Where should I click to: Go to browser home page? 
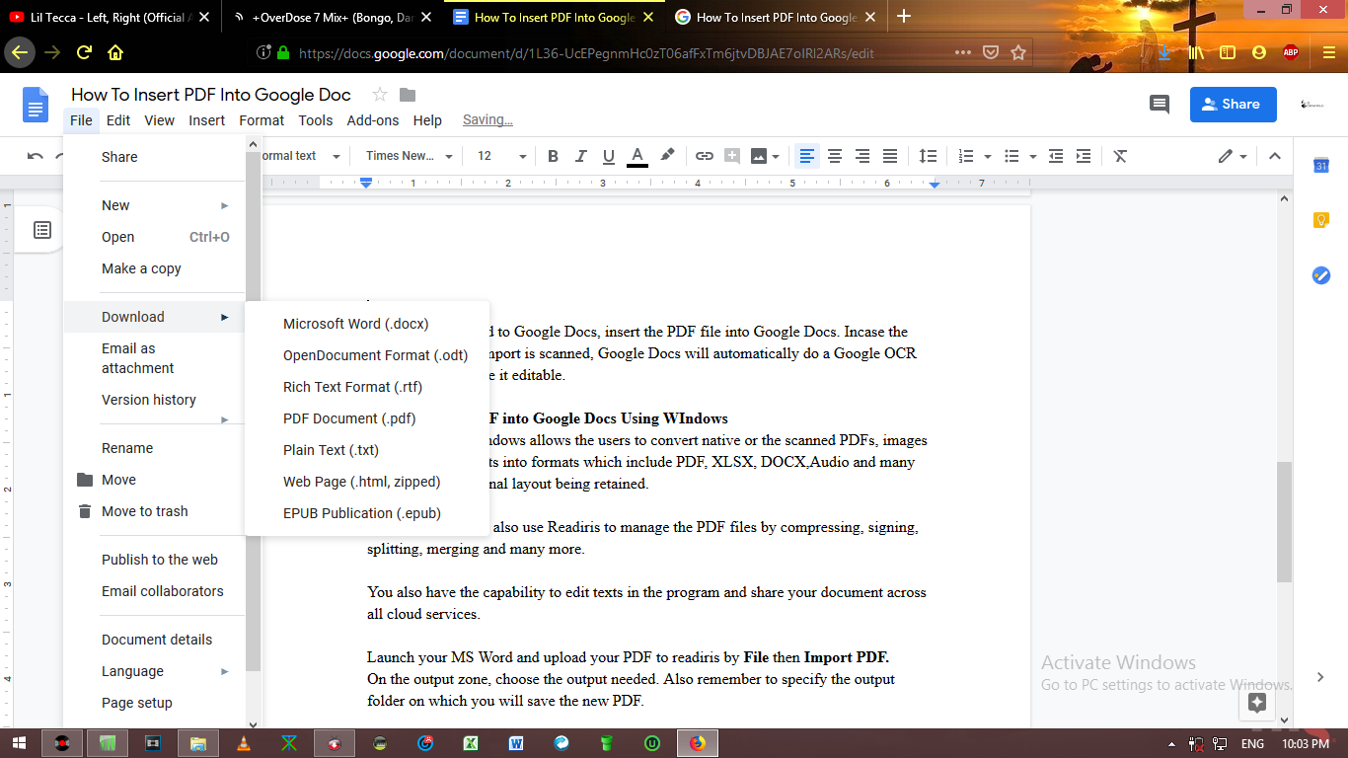coord(115,52)
